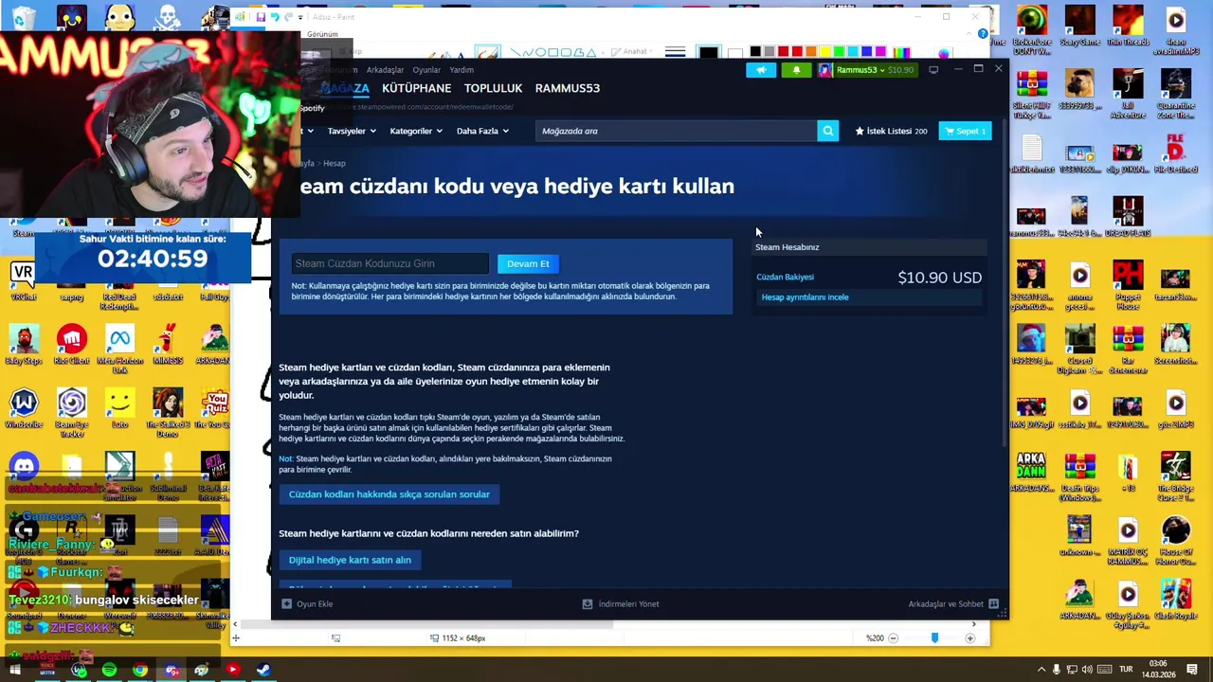This screenshot has width=1213, height=682.
Task: Open Windows Start button
Action: click(x=15, y=671)
